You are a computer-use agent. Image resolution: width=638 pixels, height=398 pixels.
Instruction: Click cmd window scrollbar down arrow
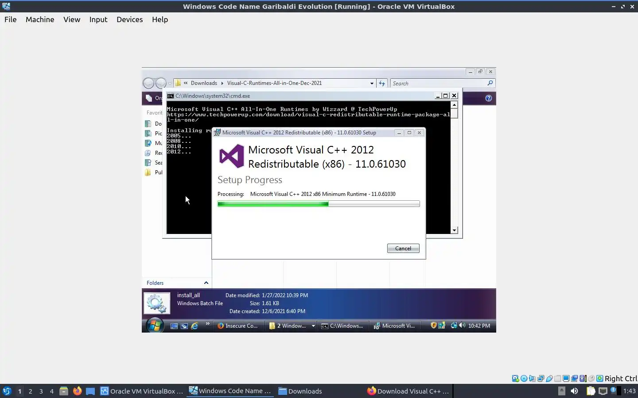click(454, 230)
